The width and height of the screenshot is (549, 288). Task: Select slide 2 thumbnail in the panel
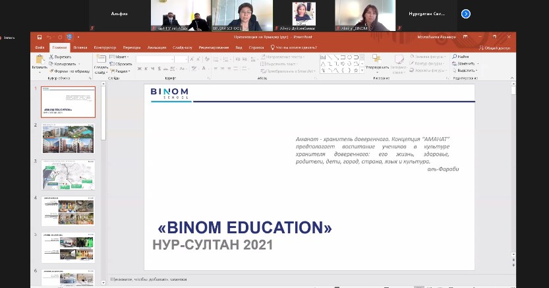point(69,138)
